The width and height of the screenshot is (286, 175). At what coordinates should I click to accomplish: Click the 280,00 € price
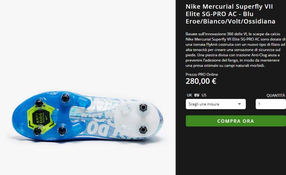(201, 81)
